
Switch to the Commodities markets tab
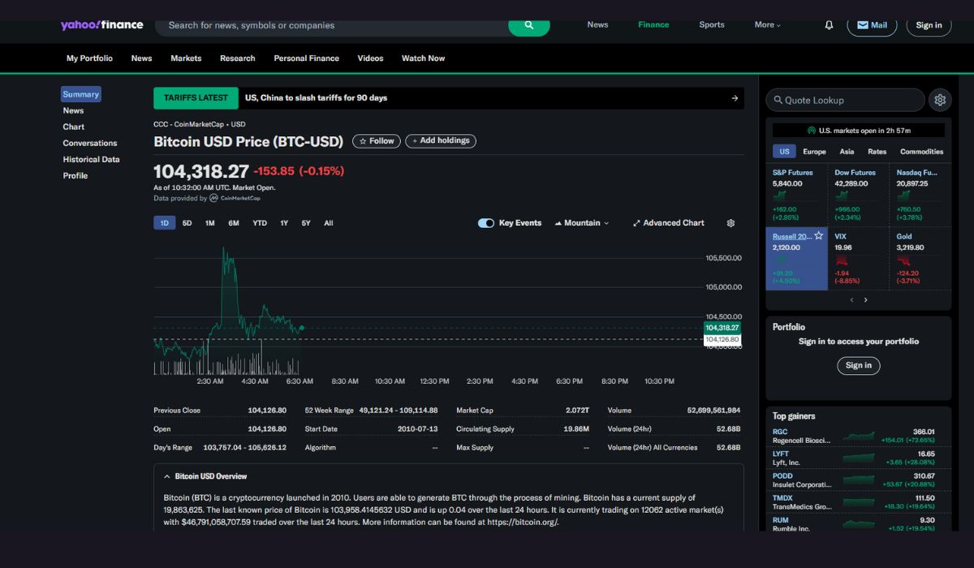pyautogui.click(x=922, y=152)
